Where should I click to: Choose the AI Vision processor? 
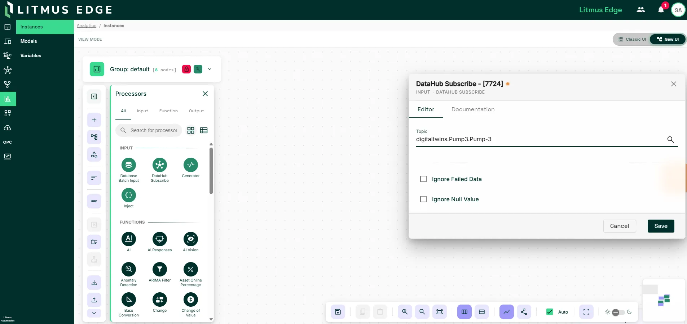[x=191, y=239]
